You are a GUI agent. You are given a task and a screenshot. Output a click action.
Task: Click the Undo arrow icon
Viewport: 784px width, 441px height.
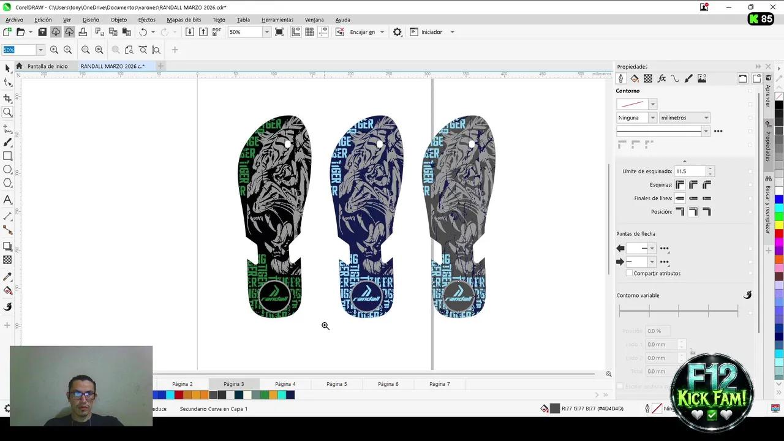tap(143, 32)
